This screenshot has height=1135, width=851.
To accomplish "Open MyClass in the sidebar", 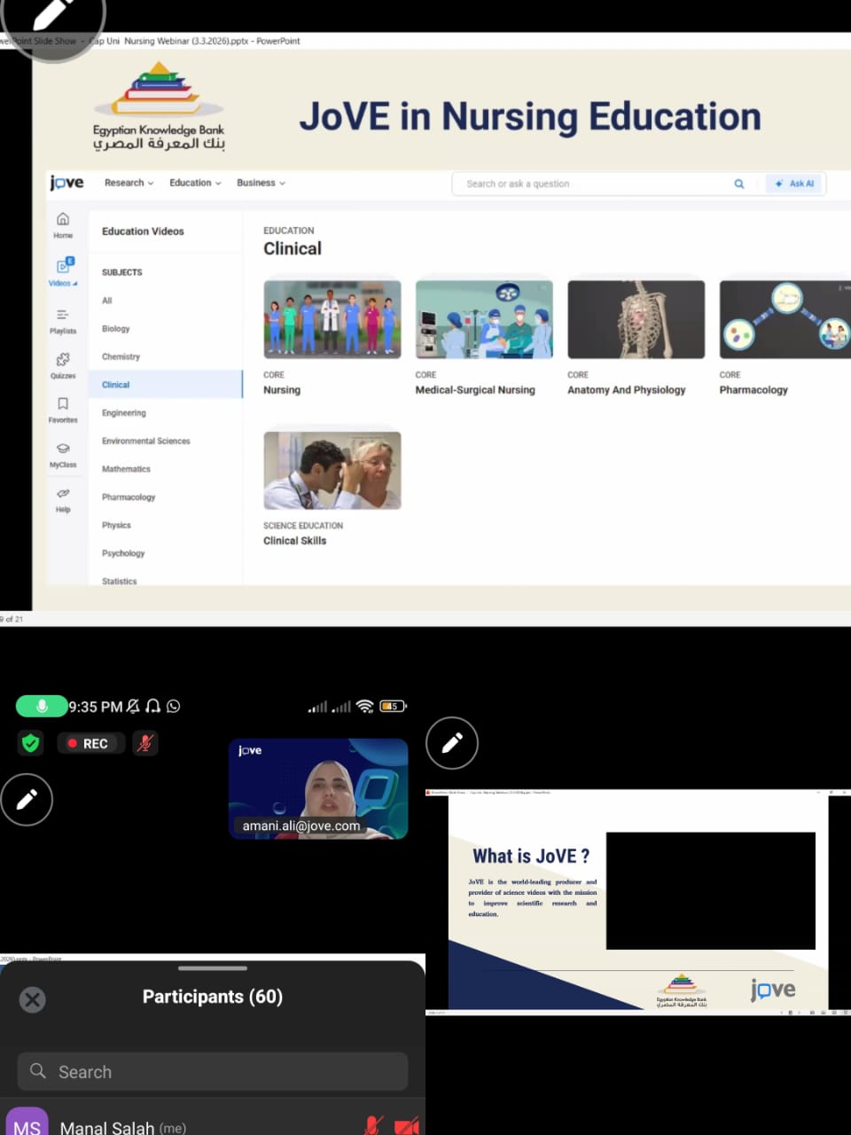I will (x=63, y=450).
